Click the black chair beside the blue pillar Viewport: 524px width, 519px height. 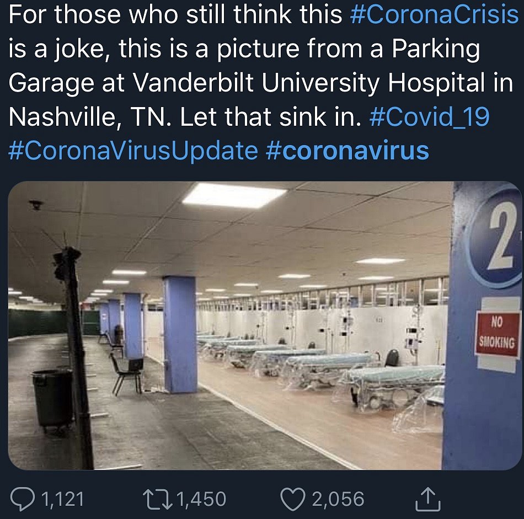pyautogui.click(x=126, y=372)
